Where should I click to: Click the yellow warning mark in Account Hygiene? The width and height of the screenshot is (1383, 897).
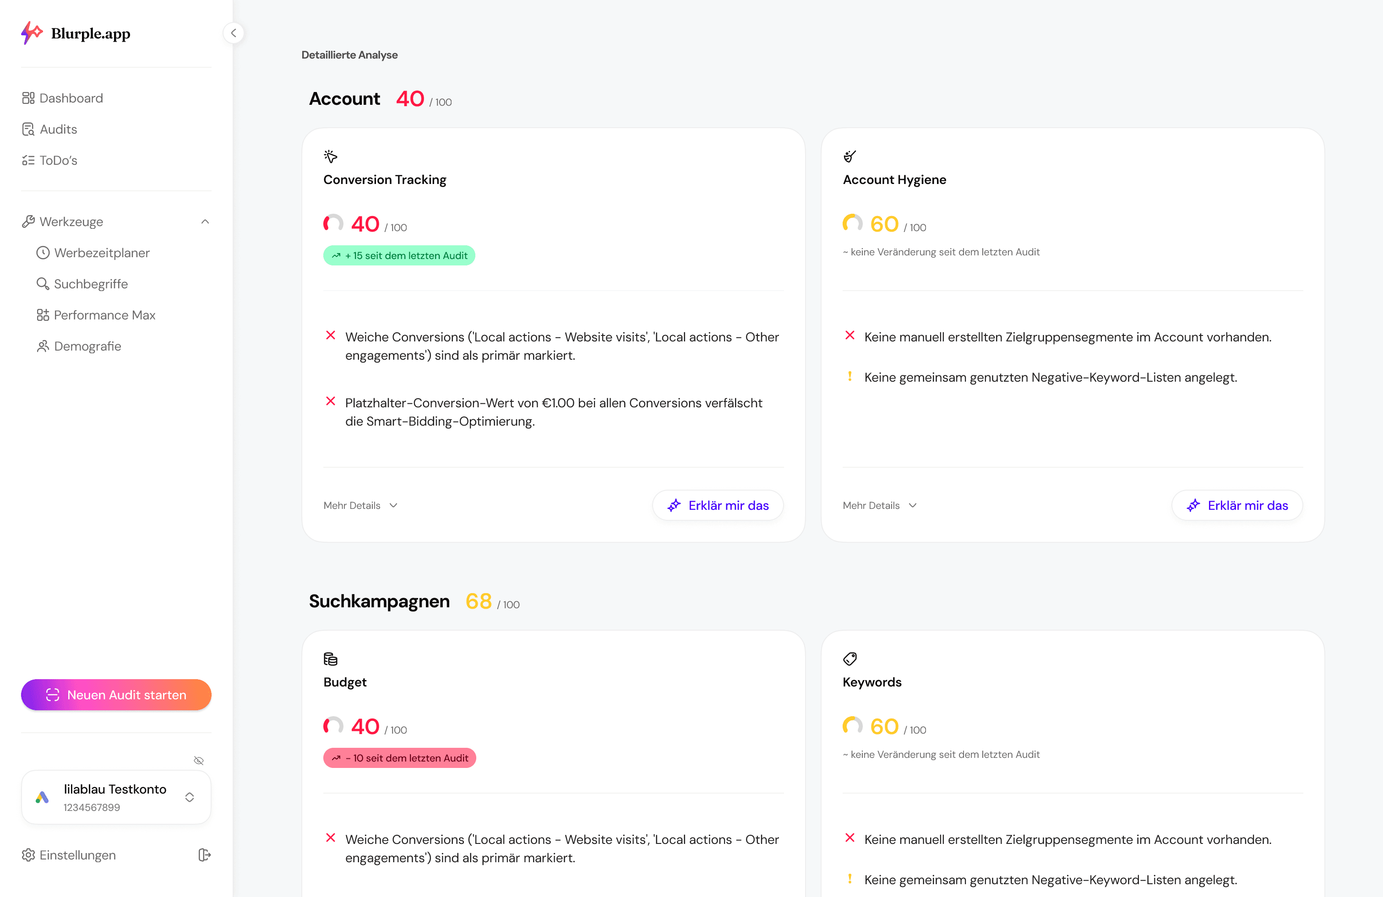tap(849, 376)
